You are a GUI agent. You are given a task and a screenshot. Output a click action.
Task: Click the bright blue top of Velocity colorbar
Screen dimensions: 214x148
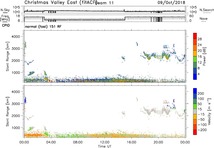click(195, 91)
